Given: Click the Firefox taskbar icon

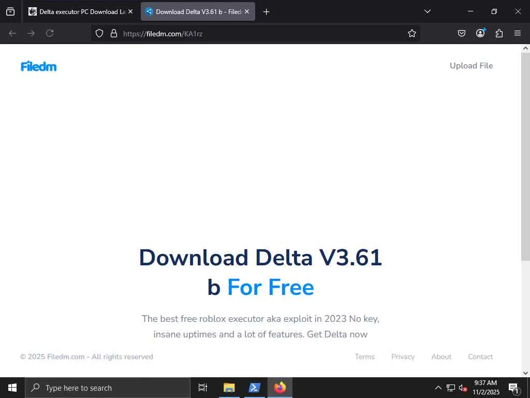Looking at the screenshot, I should point(280,388).
